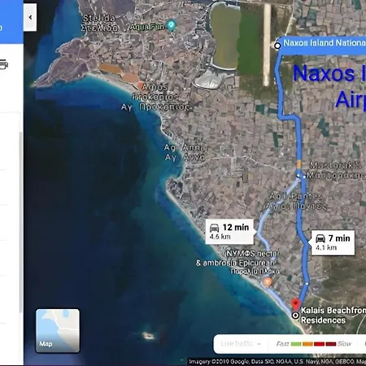Click the Agii Pantes label
This screenshot has width=366, height=366.
296,201
